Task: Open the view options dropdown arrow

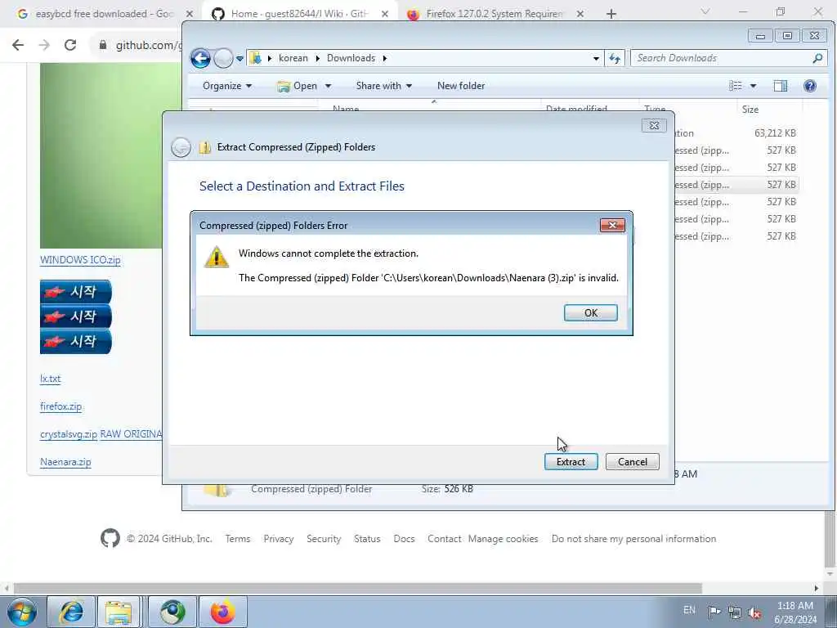Action: (753, 86)
